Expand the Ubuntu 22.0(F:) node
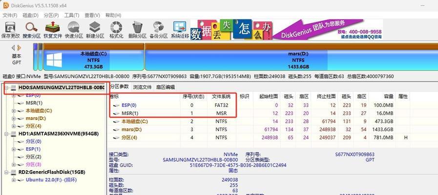Viewport: 438px width, 195px height. pos(13,180)
